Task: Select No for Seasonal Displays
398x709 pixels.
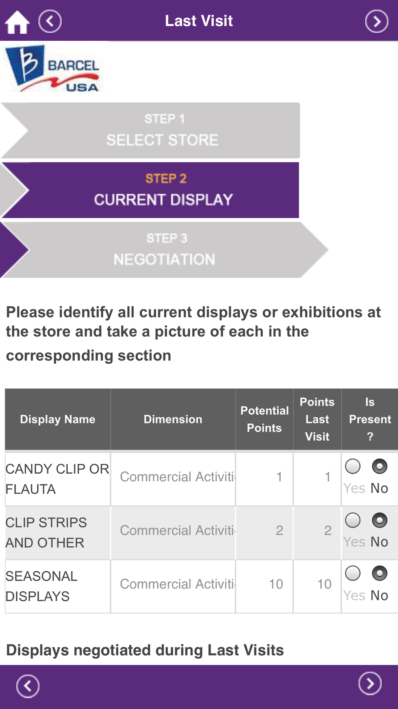Action: click(x=379, y=573)
